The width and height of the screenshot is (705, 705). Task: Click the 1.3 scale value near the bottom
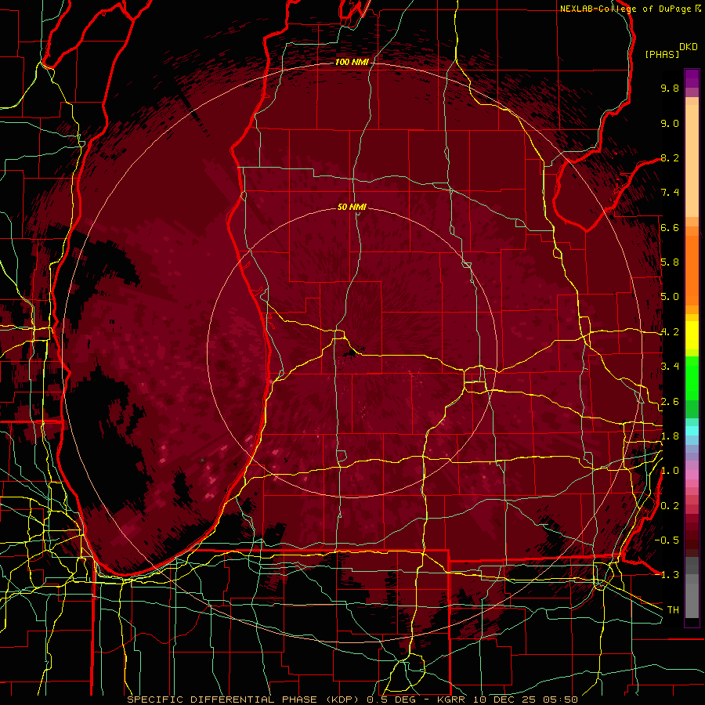[x=670, y=575]
